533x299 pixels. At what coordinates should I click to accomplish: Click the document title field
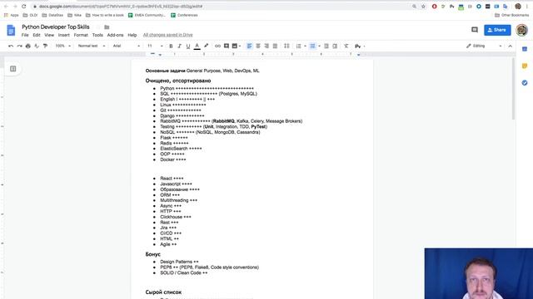click(56, 27)
